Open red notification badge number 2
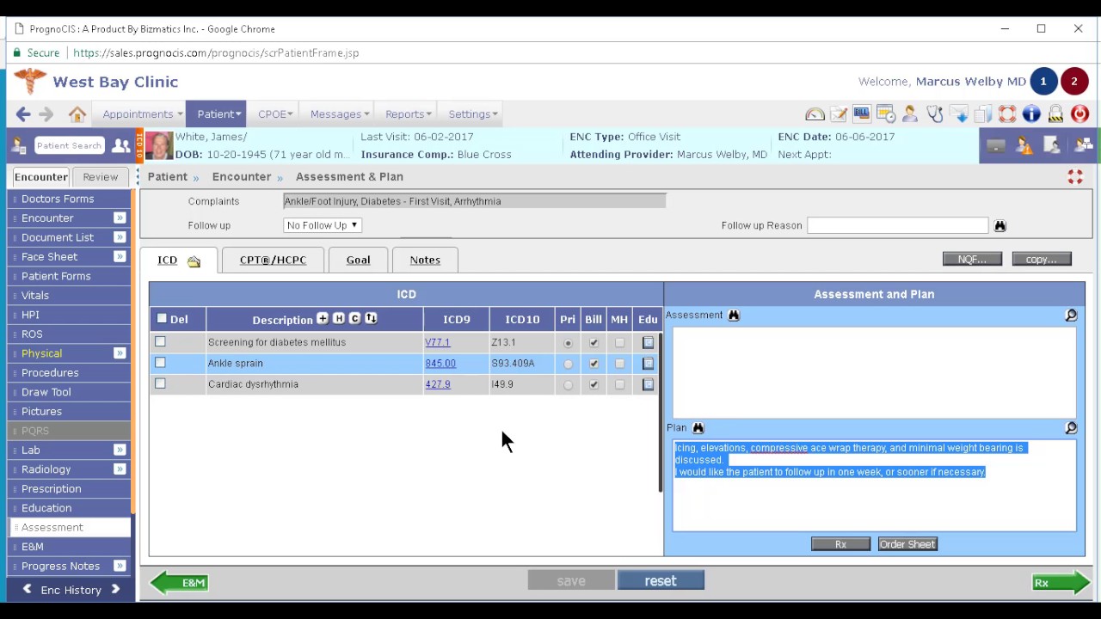The width and height of the screenshot is (1101, 619). [x=1074, y=82]
